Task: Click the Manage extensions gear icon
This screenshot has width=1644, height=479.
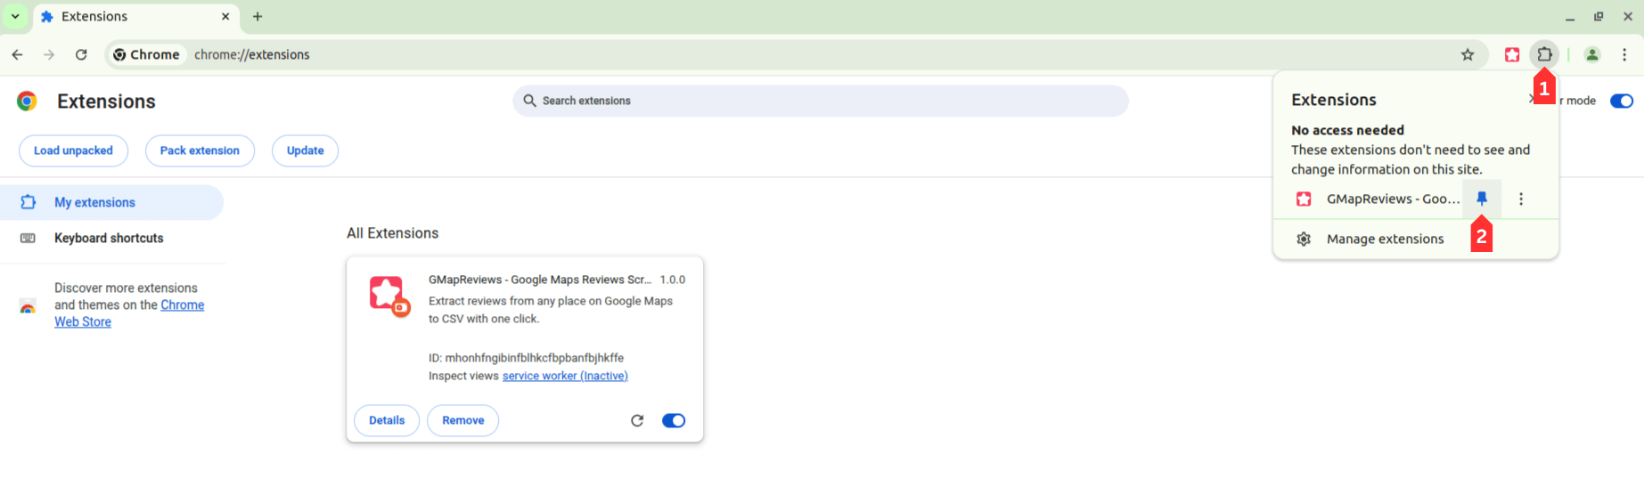Action: [1304, 239]
